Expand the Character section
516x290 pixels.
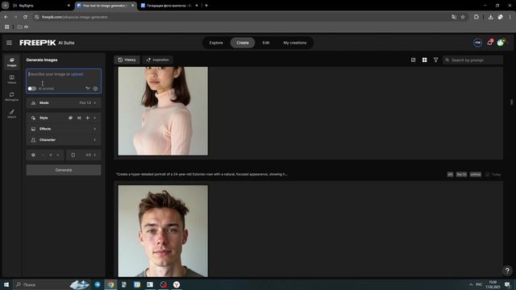coord(64,139)
